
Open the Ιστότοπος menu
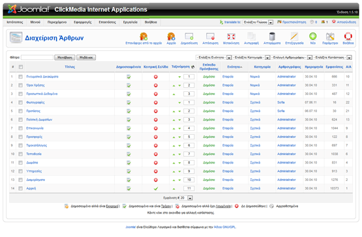pos(15,22)
